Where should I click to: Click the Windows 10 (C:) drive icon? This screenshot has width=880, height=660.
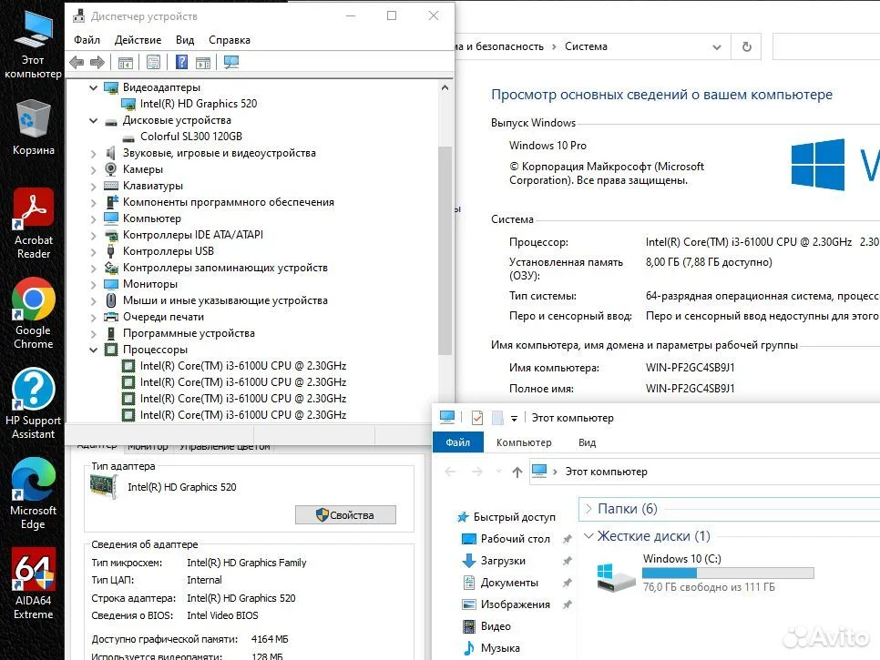tap(616, 577)
